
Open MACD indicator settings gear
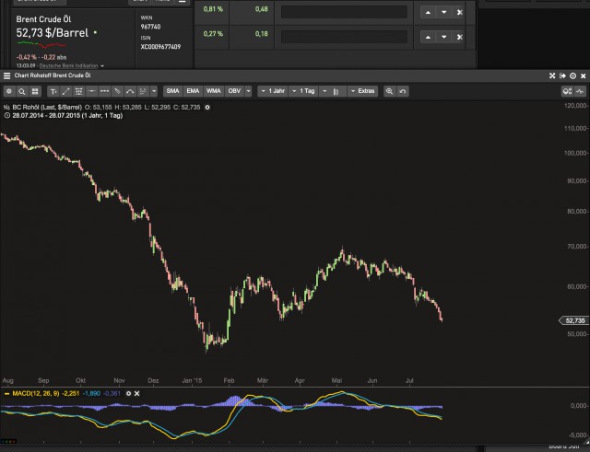pyautogui.click(x=128, y=393)
